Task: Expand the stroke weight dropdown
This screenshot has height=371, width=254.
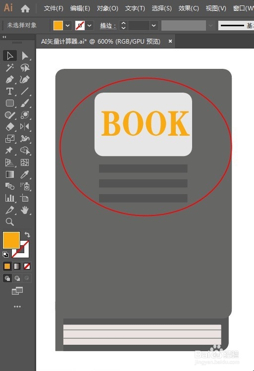Action: pos(153,25)
